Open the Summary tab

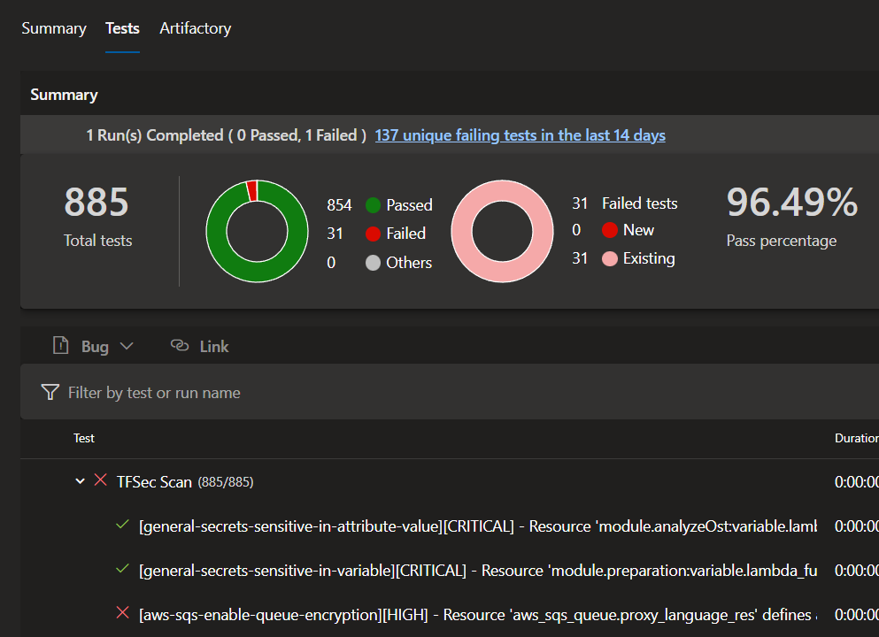[53, 28]
